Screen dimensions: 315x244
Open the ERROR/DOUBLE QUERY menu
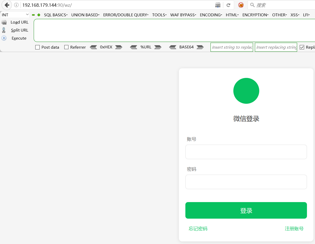(126, 15)
